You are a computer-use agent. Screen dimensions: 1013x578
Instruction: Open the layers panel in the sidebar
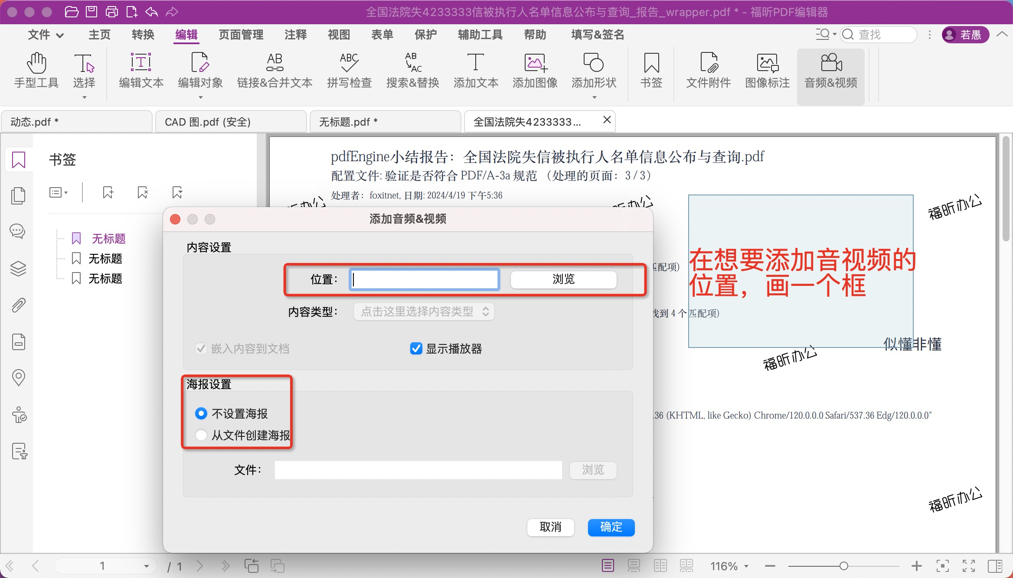click(x=18, y=269)
